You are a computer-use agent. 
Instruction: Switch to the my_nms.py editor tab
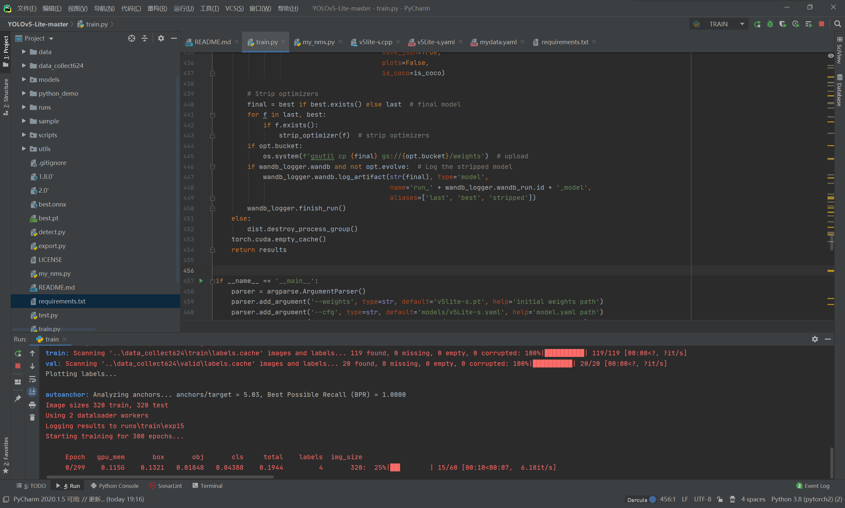click(318, 42)
